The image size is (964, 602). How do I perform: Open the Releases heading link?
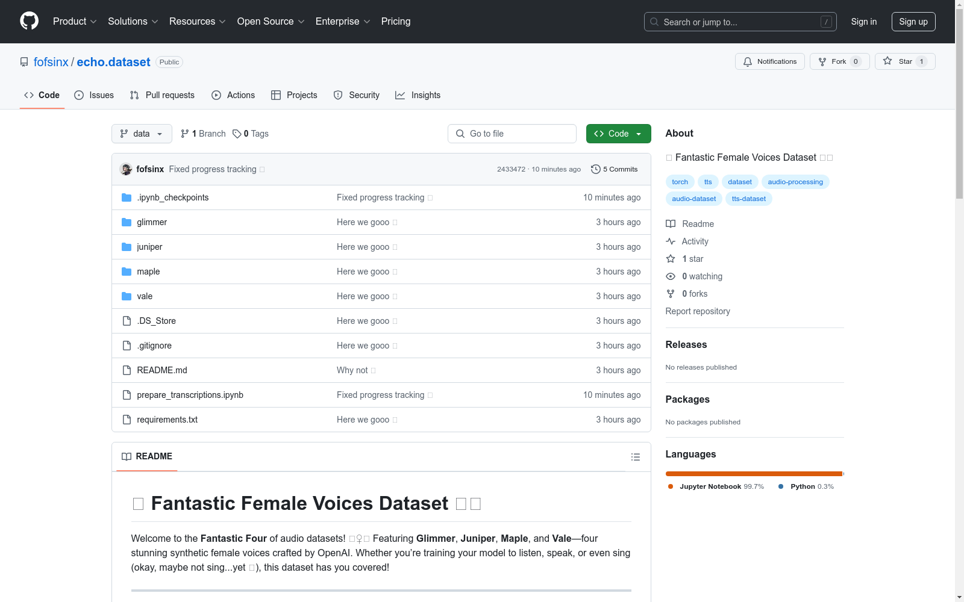pyautogui.click(x=686, y=344)
